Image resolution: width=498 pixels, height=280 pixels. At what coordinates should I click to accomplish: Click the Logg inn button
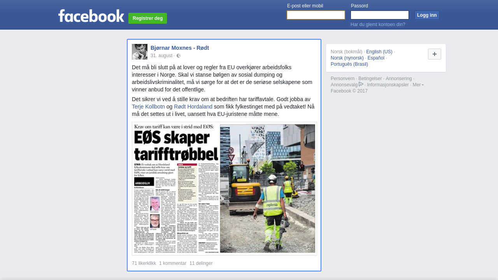(x=427, y=15)
